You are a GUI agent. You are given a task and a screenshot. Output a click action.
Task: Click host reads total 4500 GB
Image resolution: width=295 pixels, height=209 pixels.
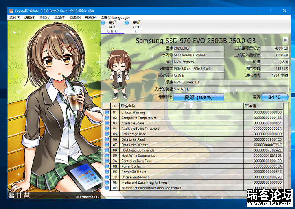pyautogui.click(x=275, y=48)
